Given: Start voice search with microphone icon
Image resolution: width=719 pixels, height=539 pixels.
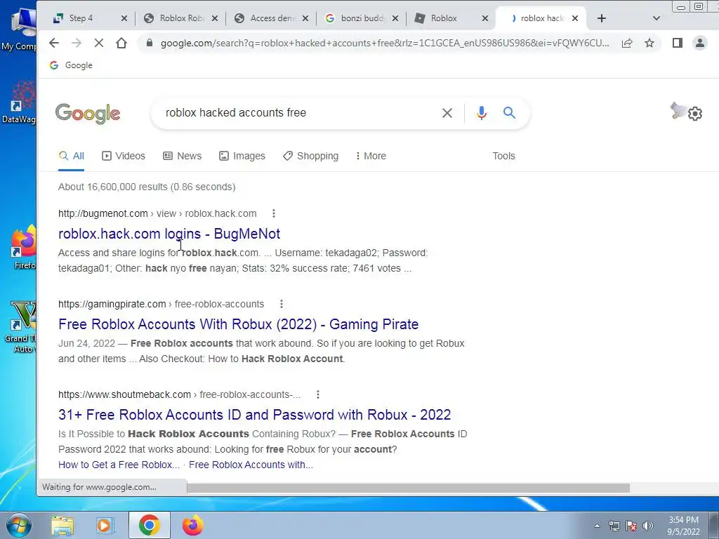Looking at the screenshot, I should (482, 113).
